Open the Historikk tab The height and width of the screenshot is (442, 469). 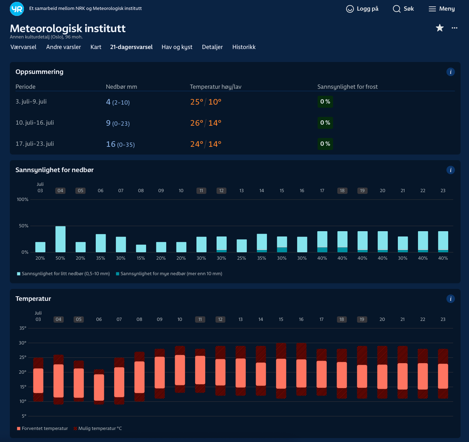click(244, 47)
